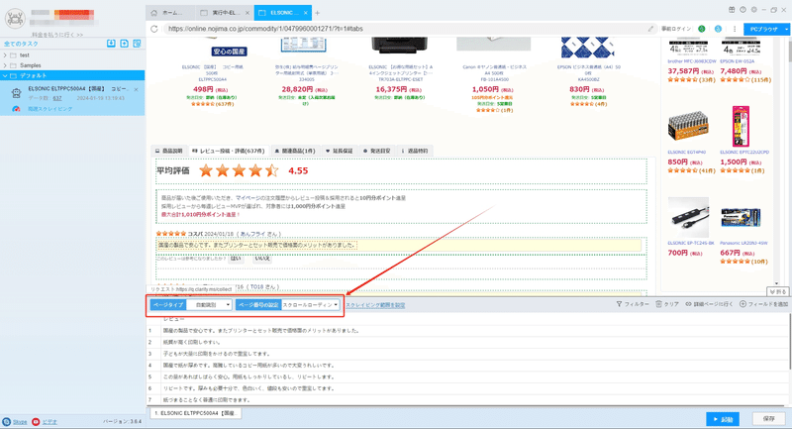Image resolution: width=792 pixels, height=429 pixels.
Task: Click the 498円 ELSONIC copy paper price
Action: pos(204,89)
